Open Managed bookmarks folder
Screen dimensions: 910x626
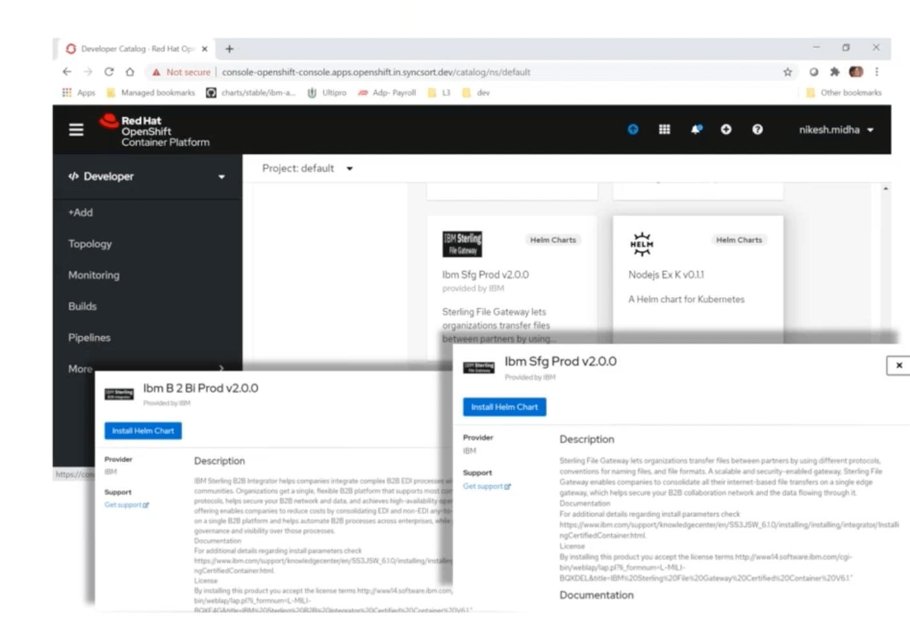tap(151, 92)
